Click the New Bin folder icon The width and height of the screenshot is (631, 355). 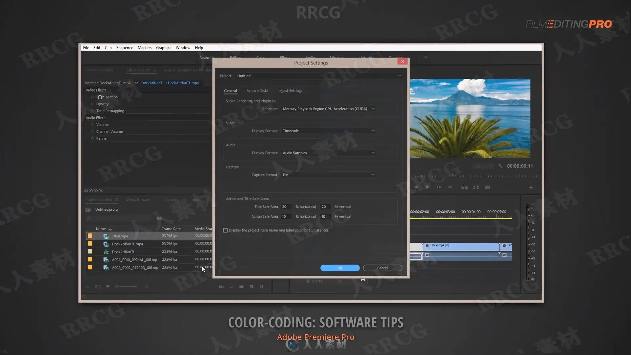click(x=241, y=287)
